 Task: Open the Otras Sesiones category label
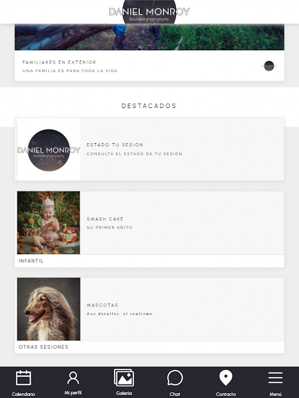[43, 347]
